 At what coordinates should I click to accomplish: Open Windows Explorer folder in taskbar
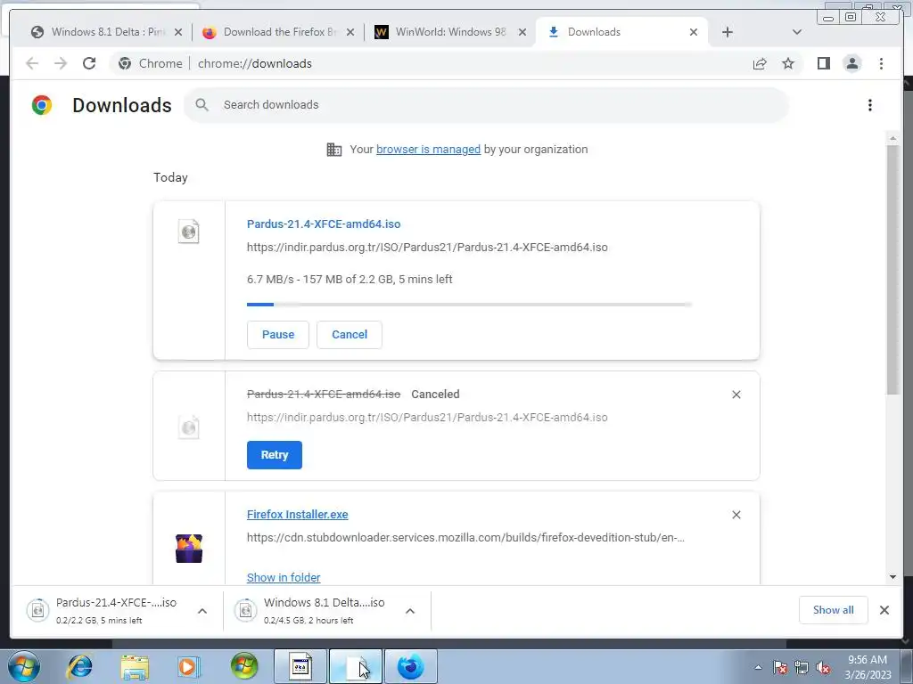(135, 666)
